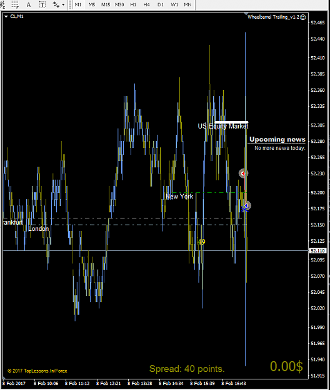This screenshot has width=330, height=390.
Task: Click the yellow 49 label on chart
Action: click(201, 241)
